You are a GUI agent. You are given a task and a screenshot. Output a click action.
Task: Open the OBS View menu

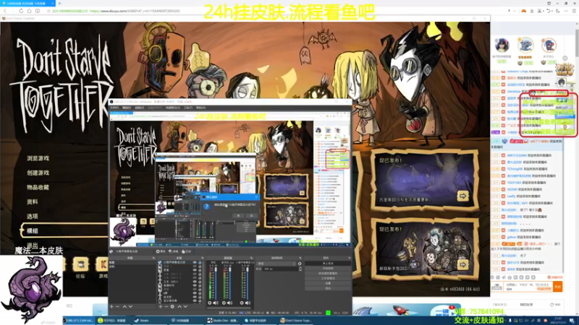tap(139, 108)
